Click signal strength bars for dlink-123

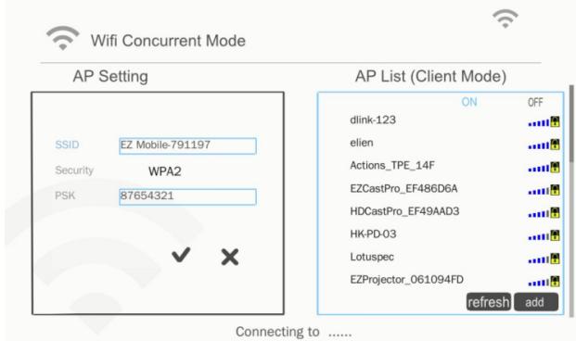tap(539, 122)
